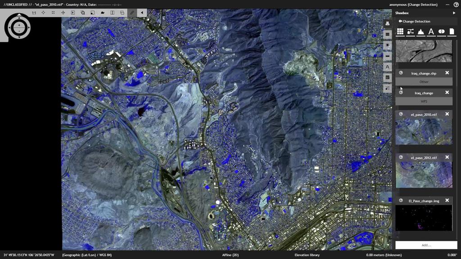Select the zoom magnifier tool
The image size is (461, 259).
pos(83,13)
